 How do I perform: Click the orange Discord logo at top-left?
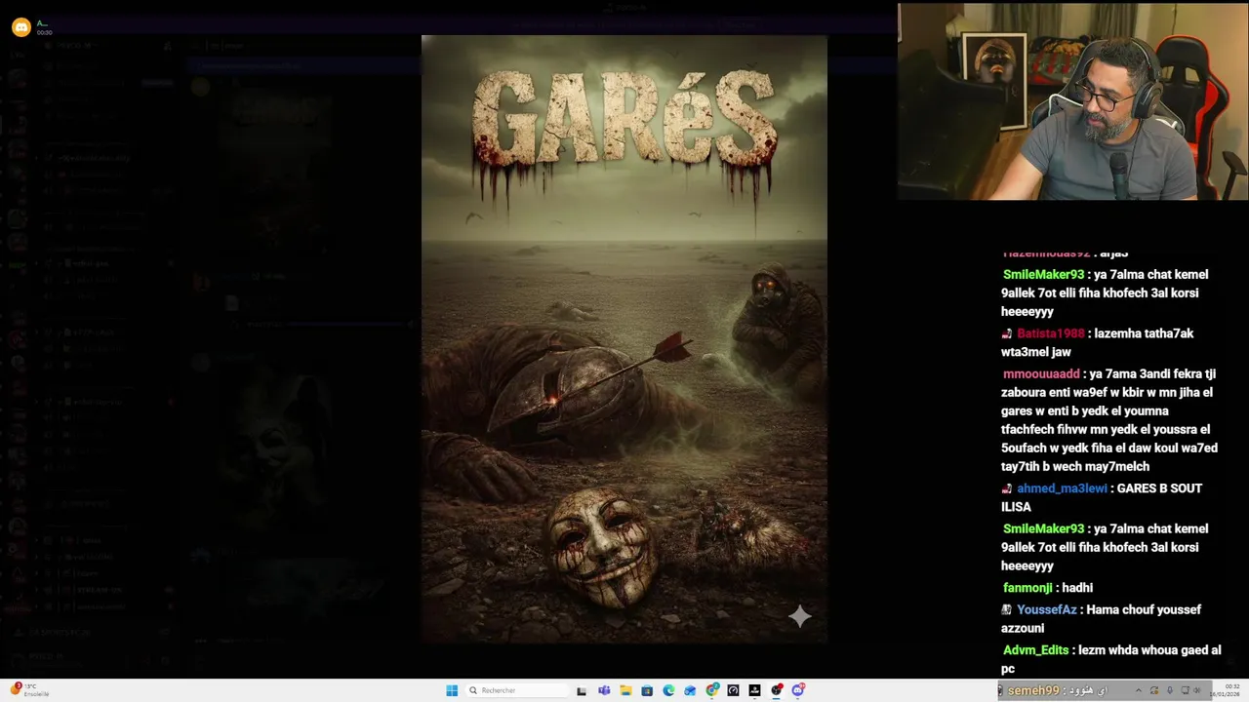[20, 27]
